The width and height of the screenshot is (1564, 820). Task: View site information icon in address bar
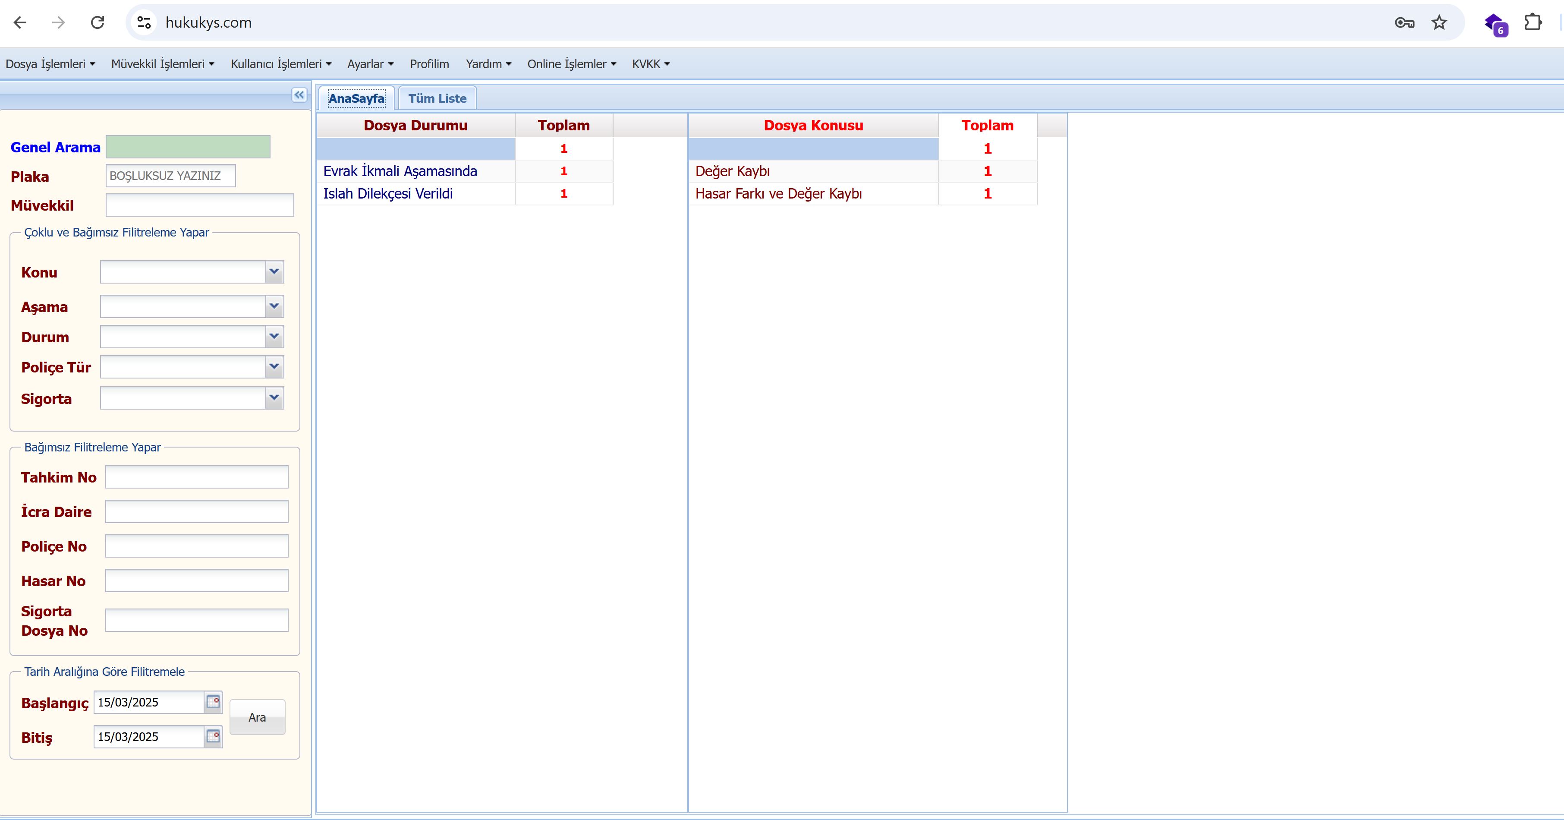[x=144, y=22]
